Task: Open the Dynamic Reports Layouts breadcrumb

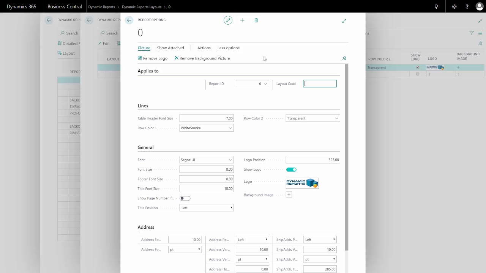Action: (142, 7)
